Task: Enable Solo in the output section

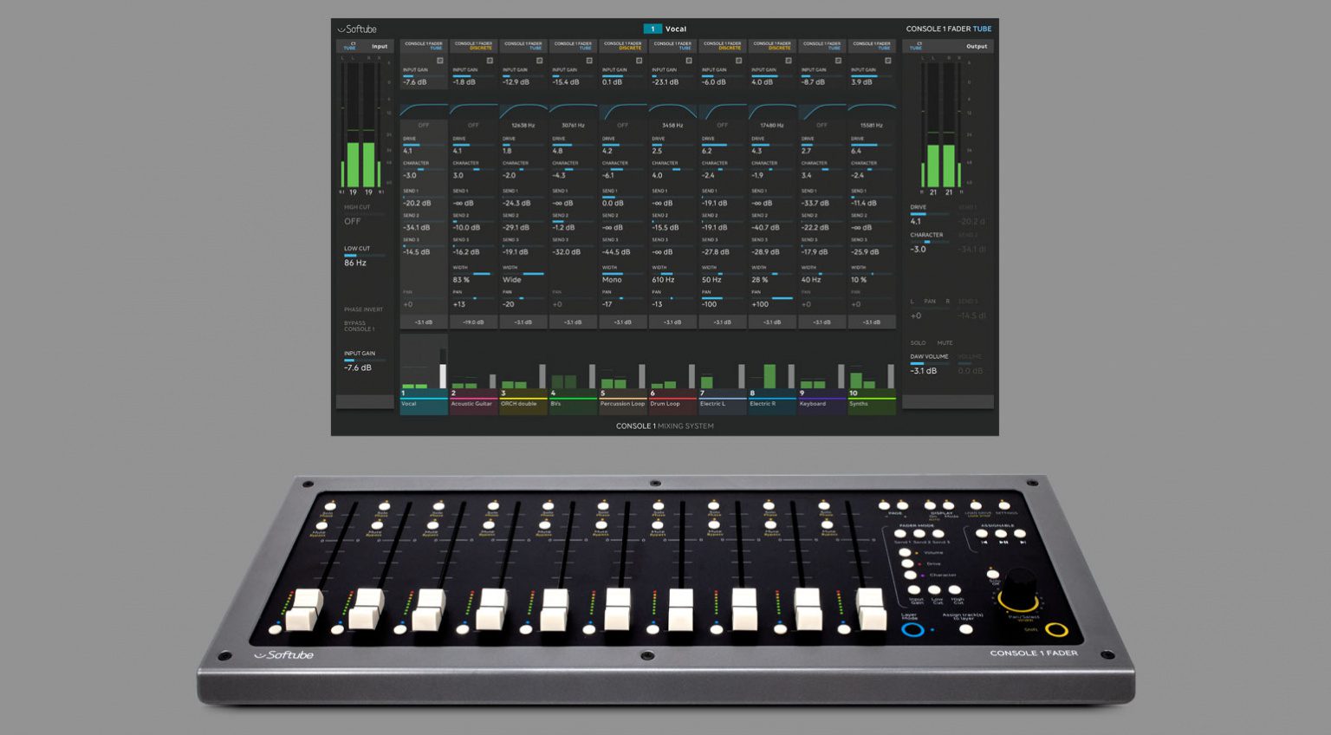Action: (918, 342)
